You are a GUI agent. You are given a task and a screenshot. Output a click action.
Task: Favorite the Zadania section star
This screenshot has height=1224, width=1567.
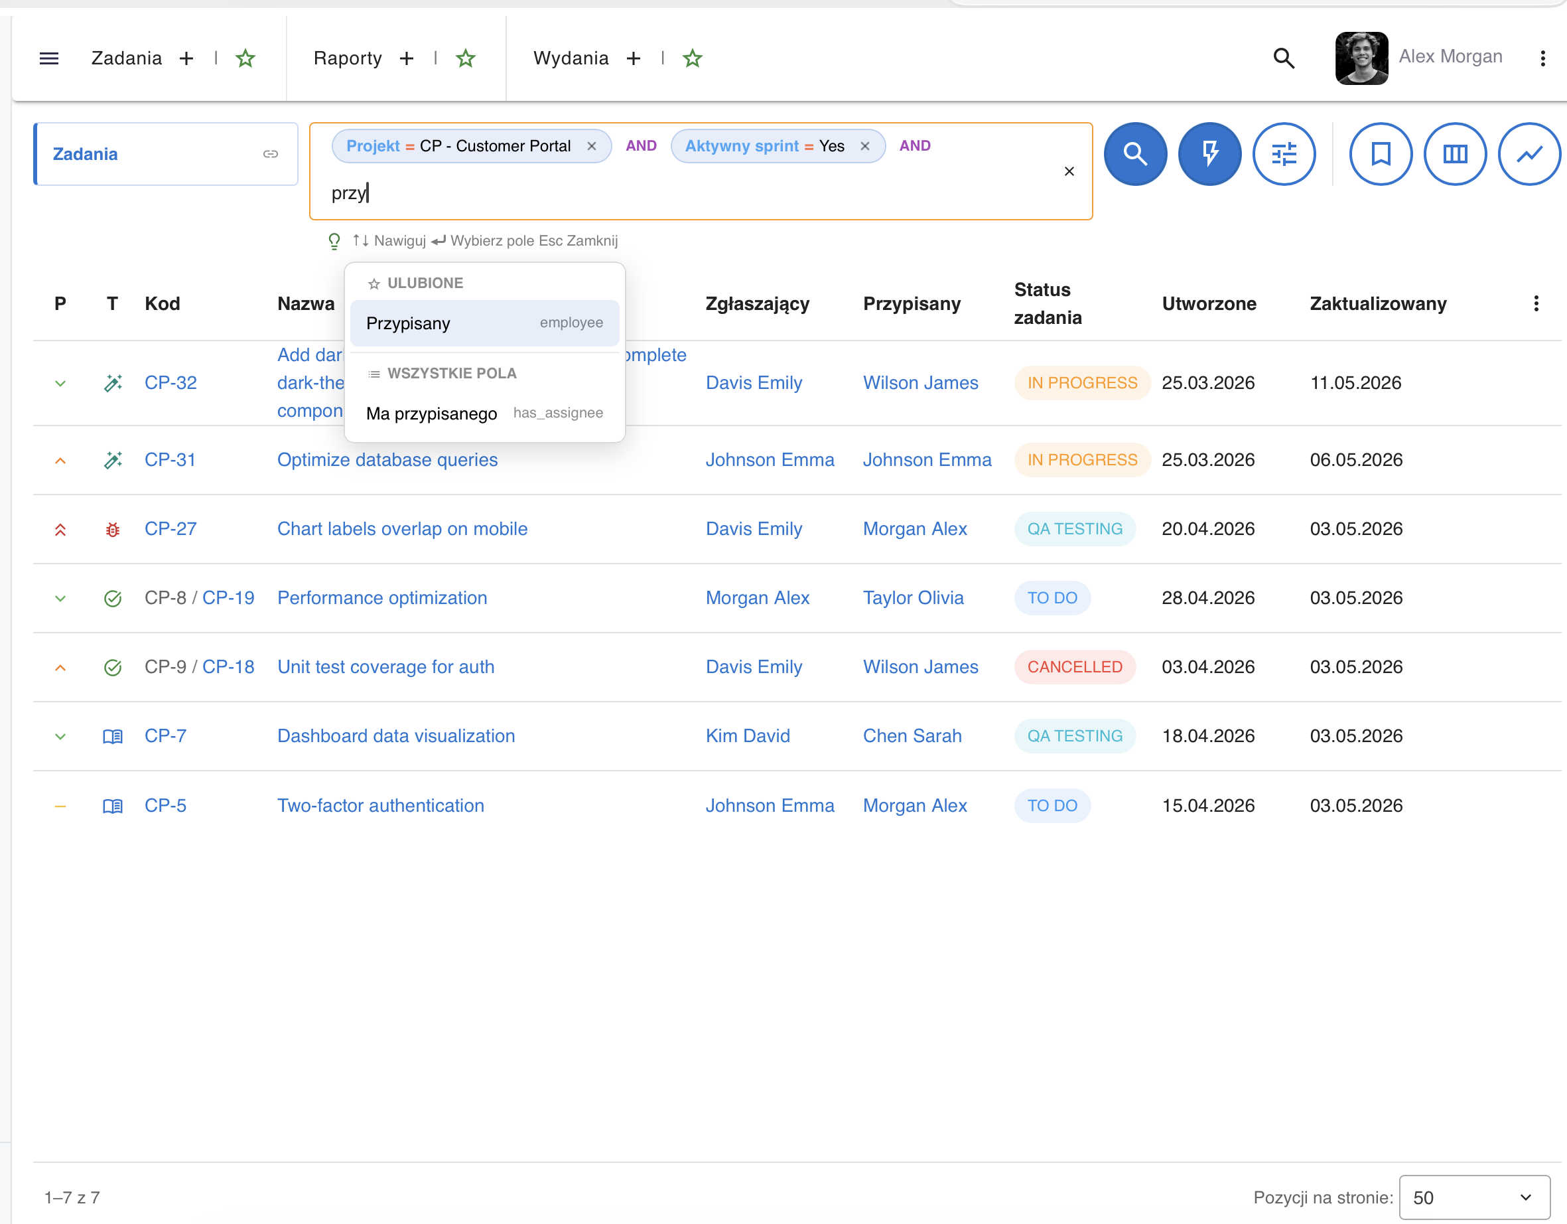click(245, 58)
